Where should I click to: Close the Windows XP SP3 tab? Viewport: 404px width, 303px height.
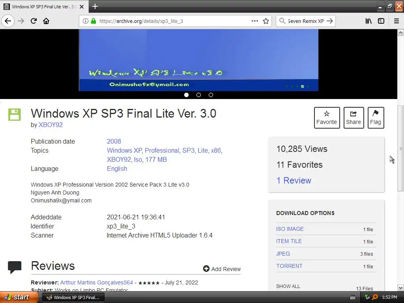pos(82,7)
